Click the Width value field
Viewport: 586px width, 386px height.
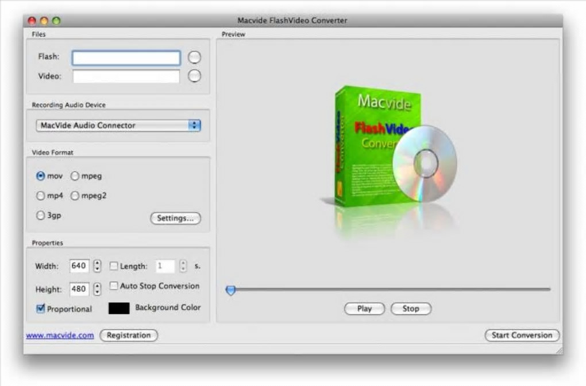point(79,266)
